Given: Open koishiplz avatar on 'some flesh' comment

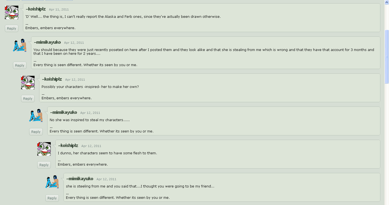Looking at the screenshot, I should coord(44,149).
